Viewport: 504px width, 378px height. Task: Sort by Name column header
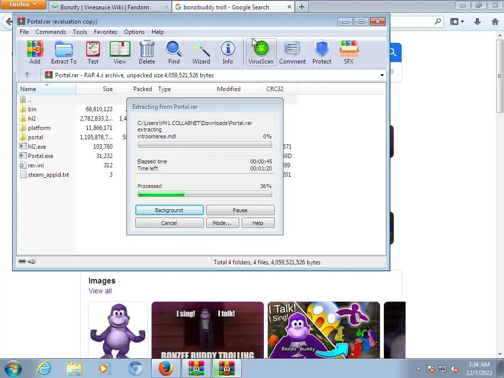click(x=46, y=89)
